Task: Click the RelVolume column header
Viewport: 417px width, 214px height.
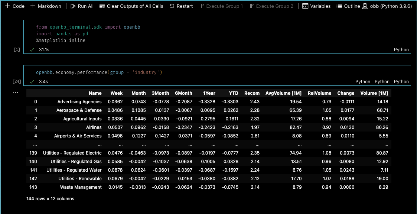Action: coord(319,93)
